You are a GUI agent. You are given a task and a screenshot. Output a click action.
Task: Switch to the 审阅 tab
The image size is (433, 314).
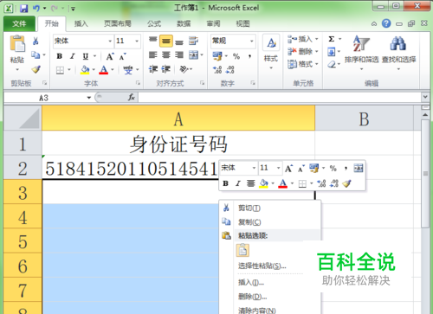[213, 23]
